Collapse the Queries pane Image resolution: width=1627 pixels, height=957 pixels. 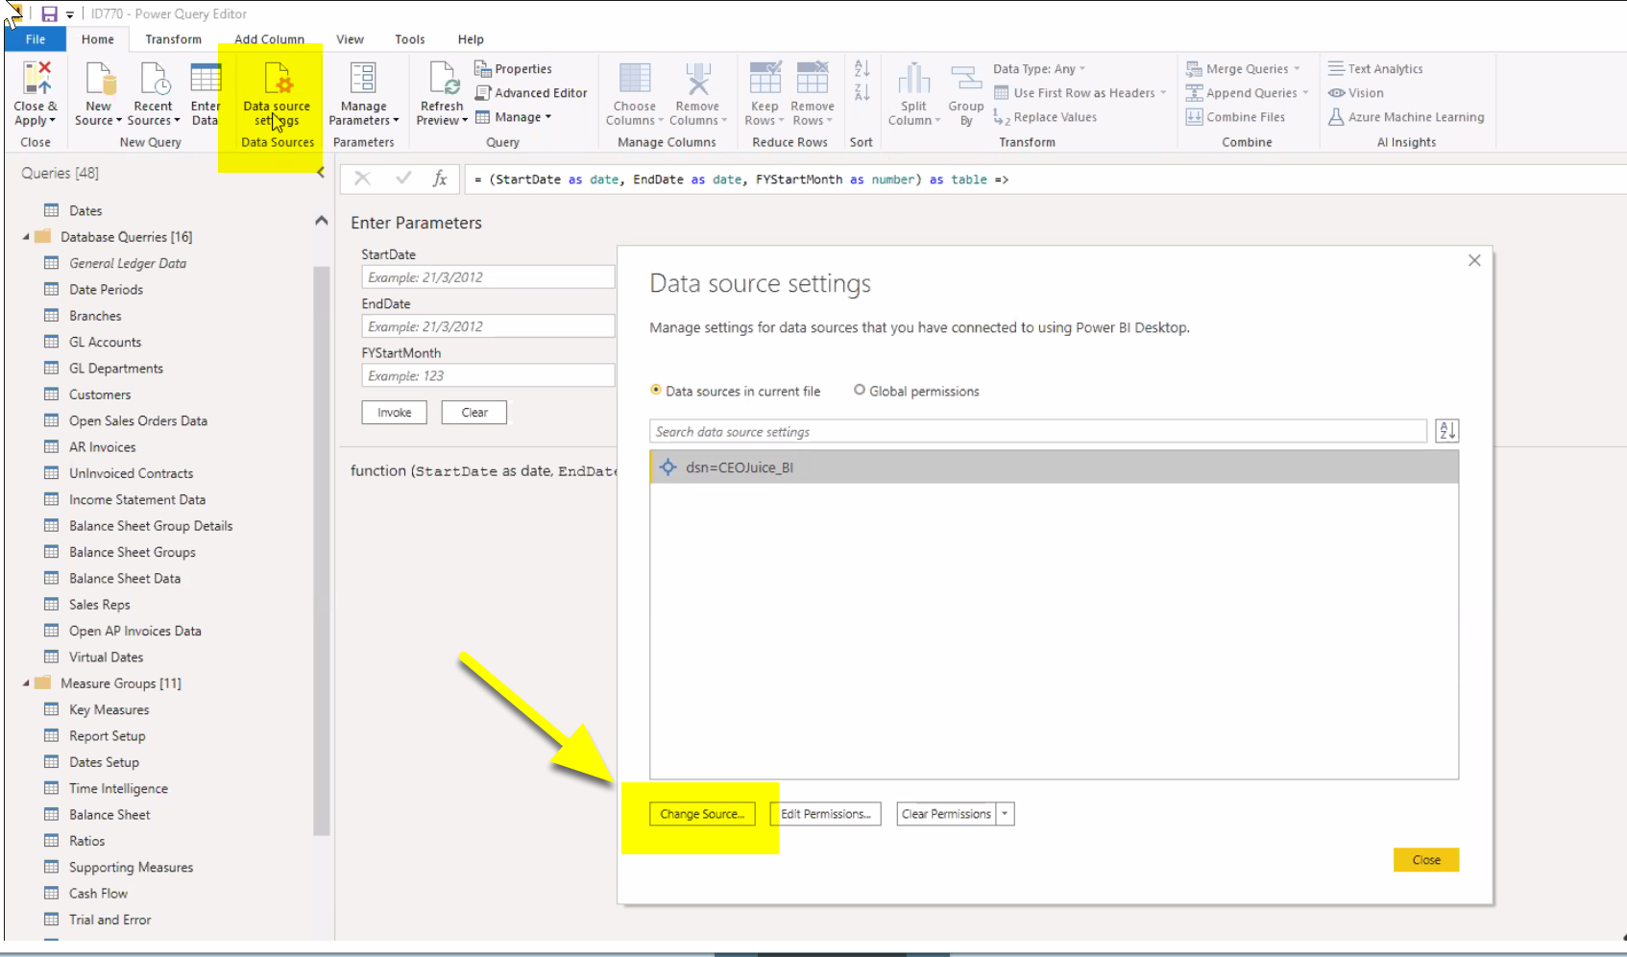pyautogui.click(x=321, y=173)
